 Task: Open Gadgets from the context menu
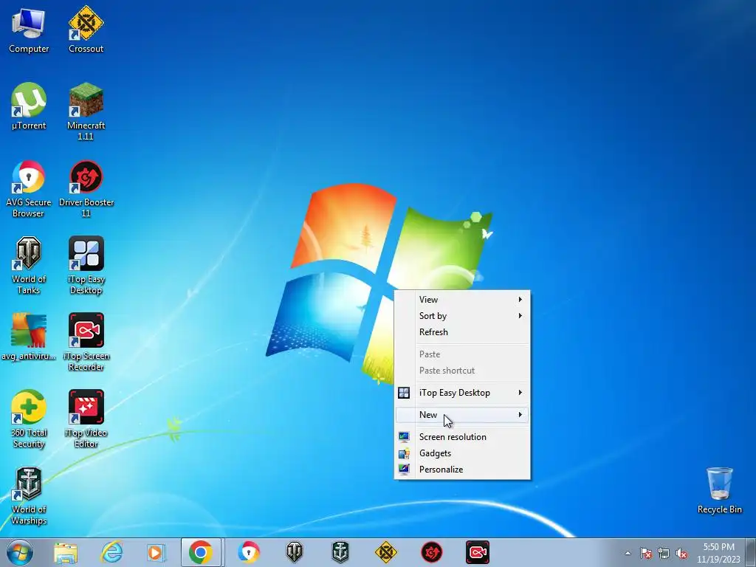(x=462, y=453)
